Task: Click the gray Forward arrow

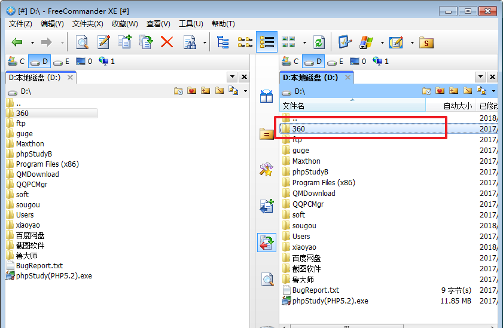Action: coord(47,42)
